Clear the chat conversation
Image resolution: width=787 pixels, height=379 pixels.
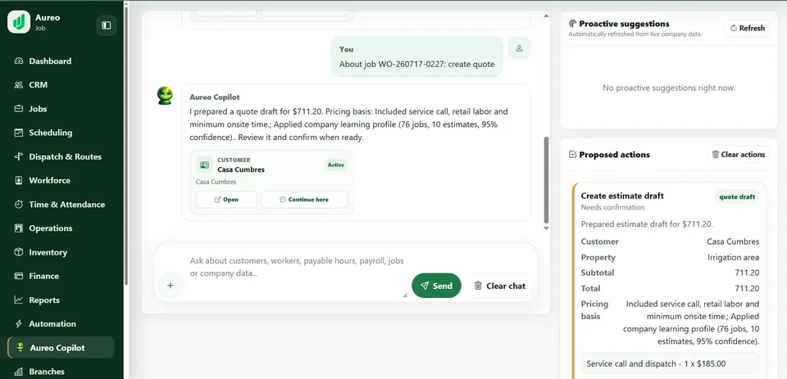click(x=500, y=286)
